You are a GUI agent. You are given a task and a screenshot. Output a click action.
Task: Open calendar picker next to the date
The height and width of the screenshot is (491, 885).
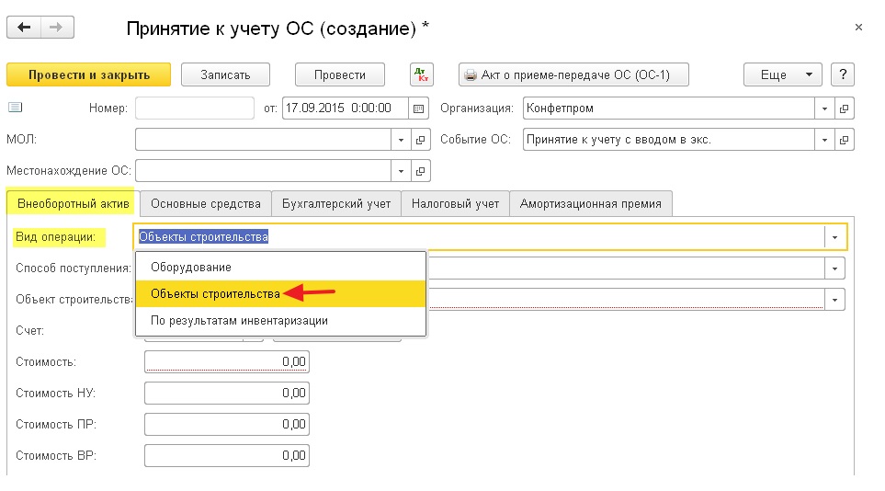pyautogui.click(x=418, y=108)
